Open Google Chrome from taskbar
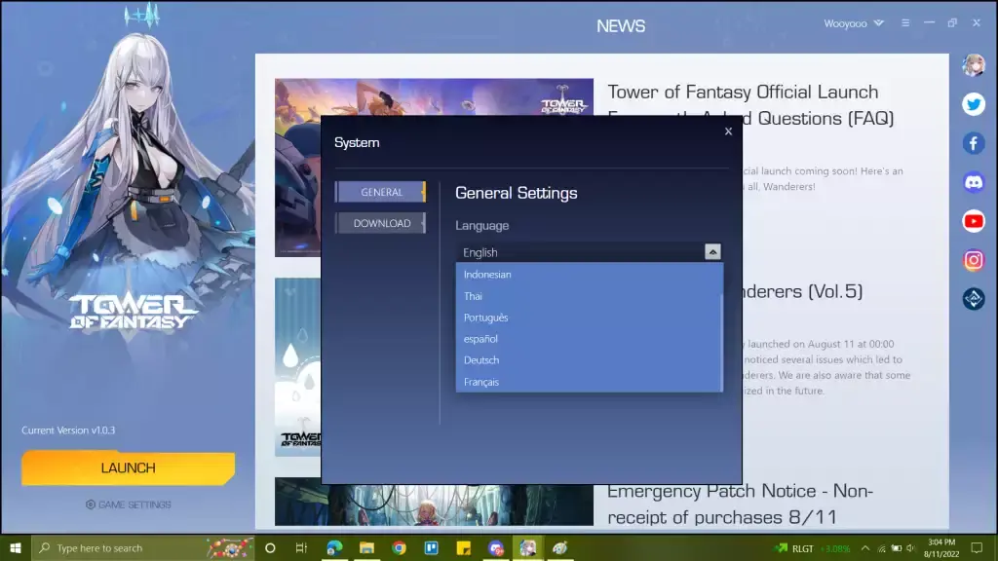 [x=399, y=547]
